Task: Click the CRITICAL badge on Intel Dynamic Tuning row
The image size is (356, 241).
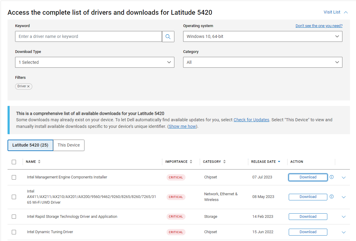Action: tap(176, 232)
